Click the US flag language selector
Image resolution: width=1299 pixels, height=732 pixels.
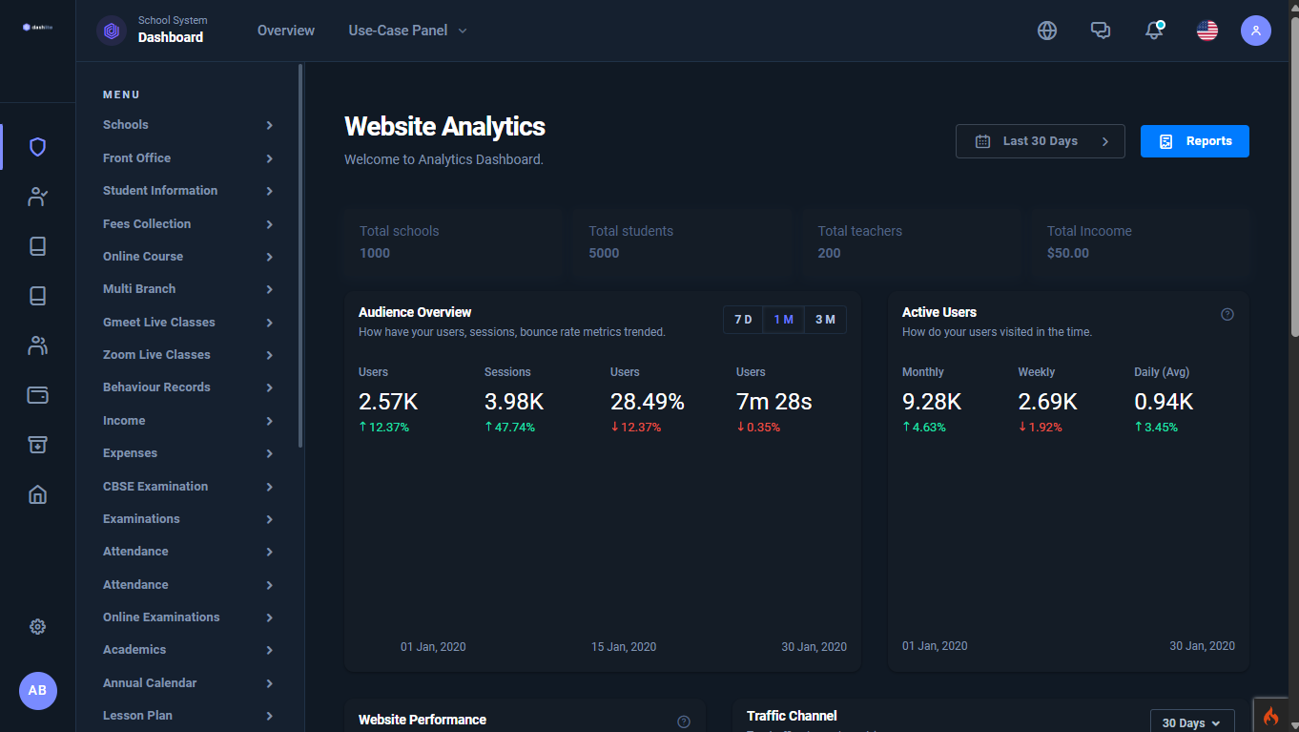pos(1207,31)
